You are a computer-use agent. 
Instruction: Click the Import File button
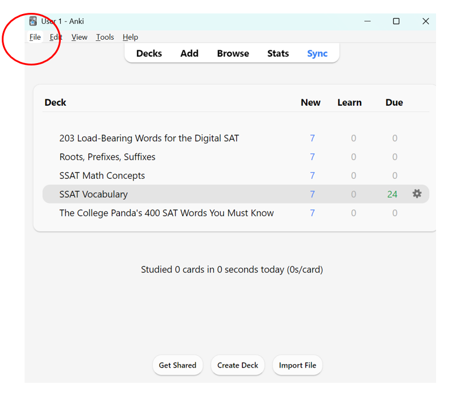tap(297, 365)
